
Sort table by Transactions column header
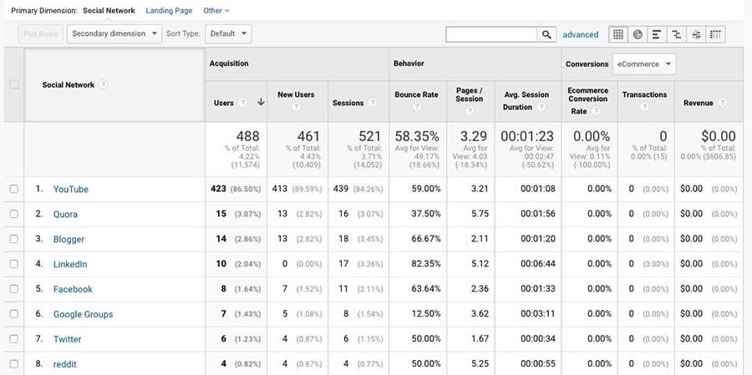(644, 94)
